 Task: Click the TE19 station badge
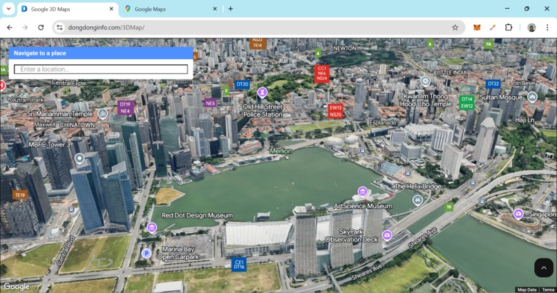[x=20, y=195]
